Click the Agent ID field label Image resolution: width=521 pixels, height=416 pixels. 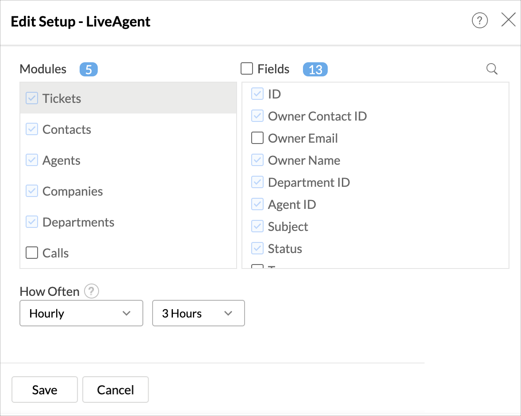pos(292,204)
